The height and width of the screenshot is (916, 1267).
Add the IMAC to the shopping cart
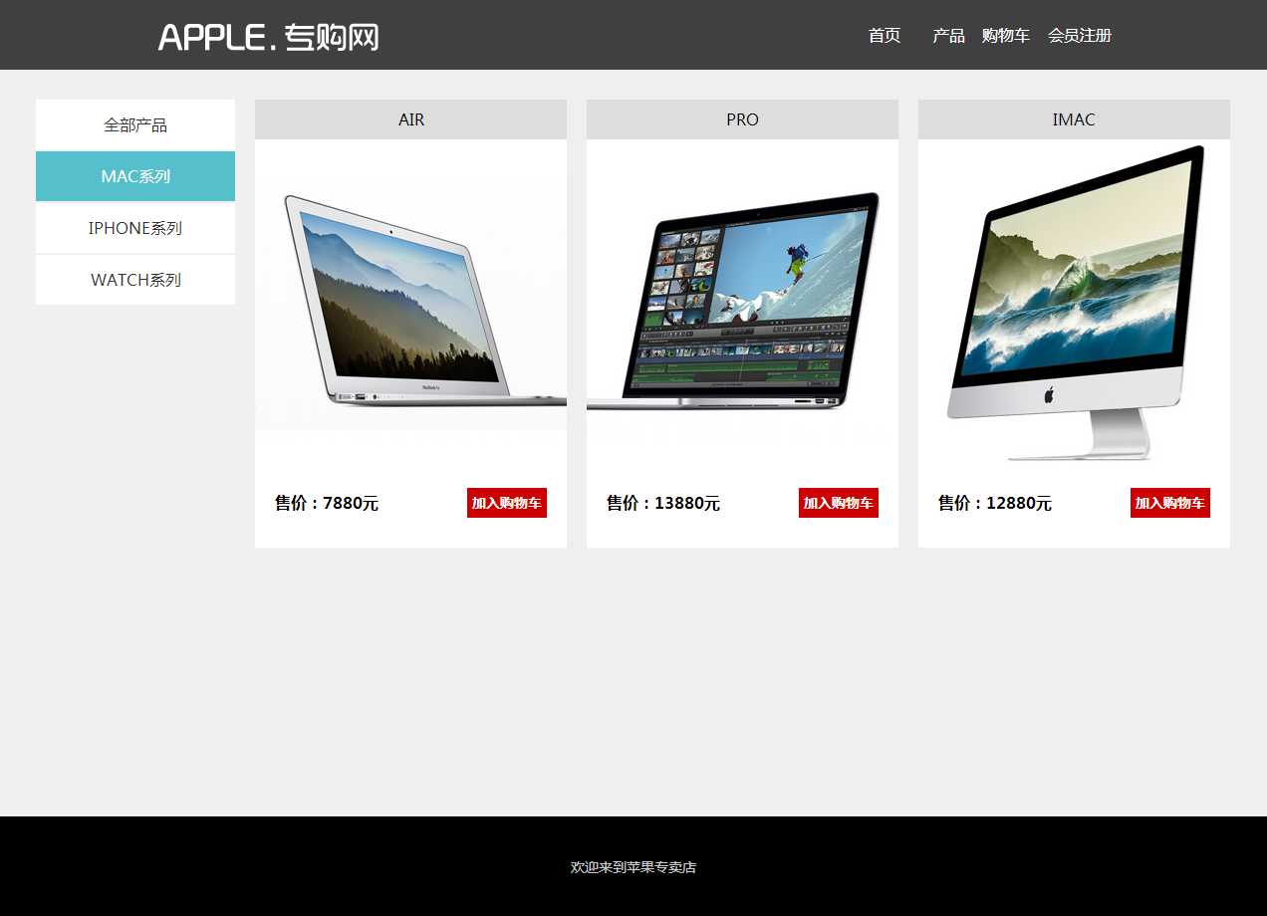1169,503
